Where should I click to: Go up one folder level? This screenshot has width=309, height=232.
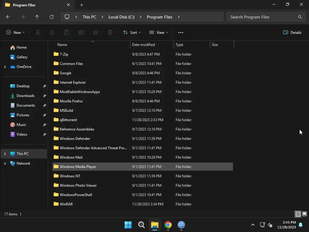pos(37,17)
